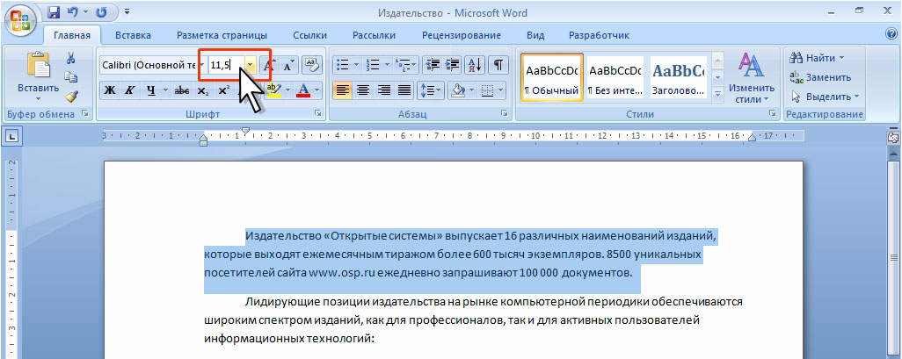Toggle superscript formatting
The height and width of the screenshot is (359, 902).
pyautogui.click(x=223, y=90)
